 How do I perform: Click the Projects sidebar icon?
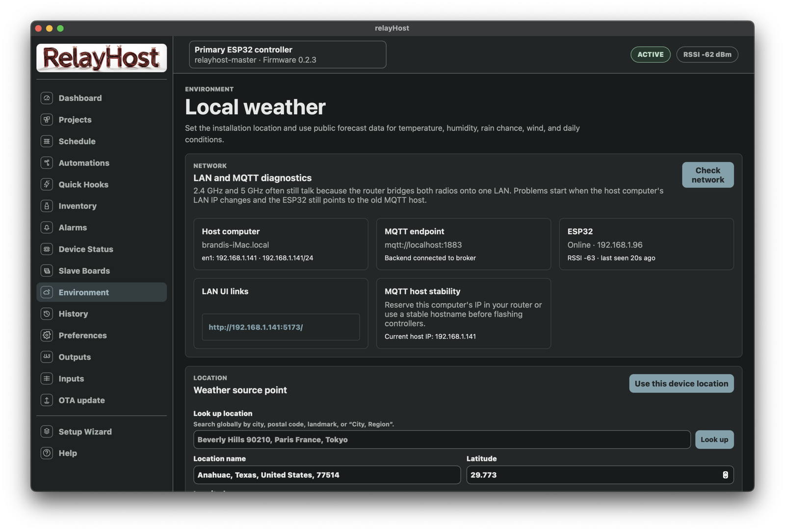coord(47,120)
